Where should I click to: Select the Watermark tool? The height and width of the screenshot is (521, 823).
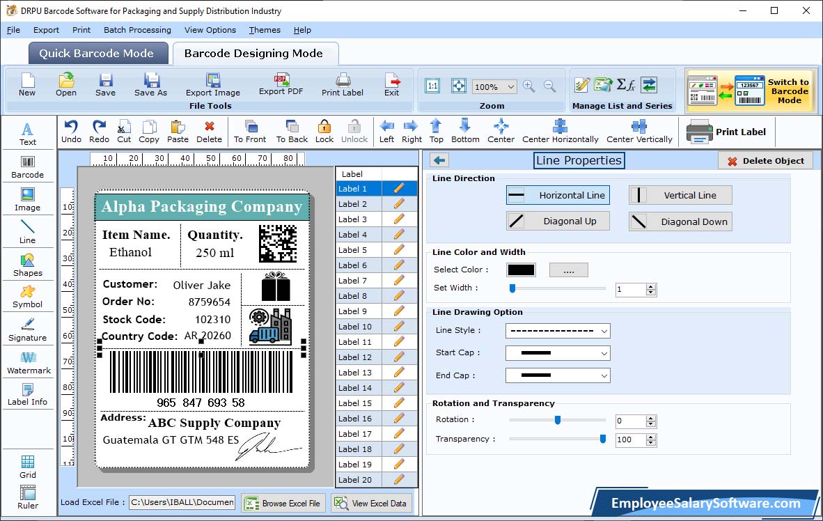coord(29,363)
